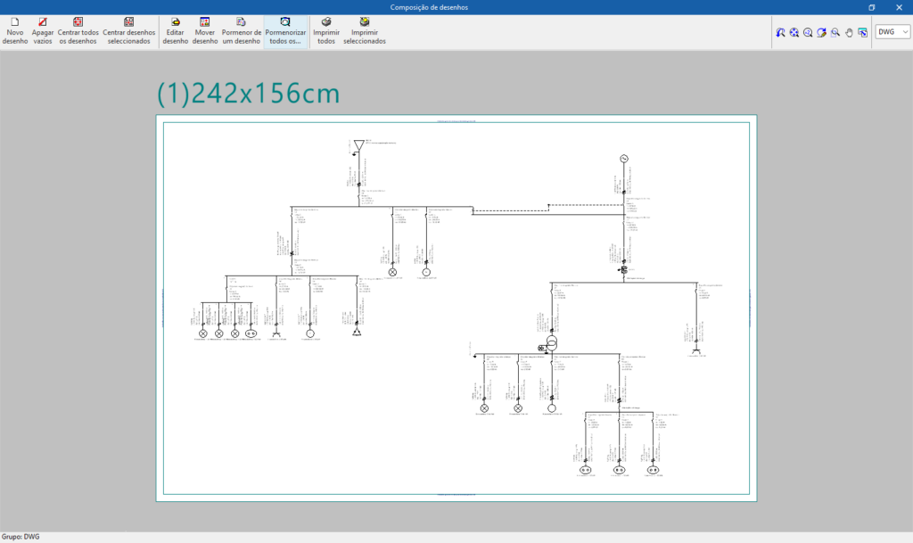Click Centrar desenhos seleccionados
Viewport: 913px width, 543px height.
129,31
